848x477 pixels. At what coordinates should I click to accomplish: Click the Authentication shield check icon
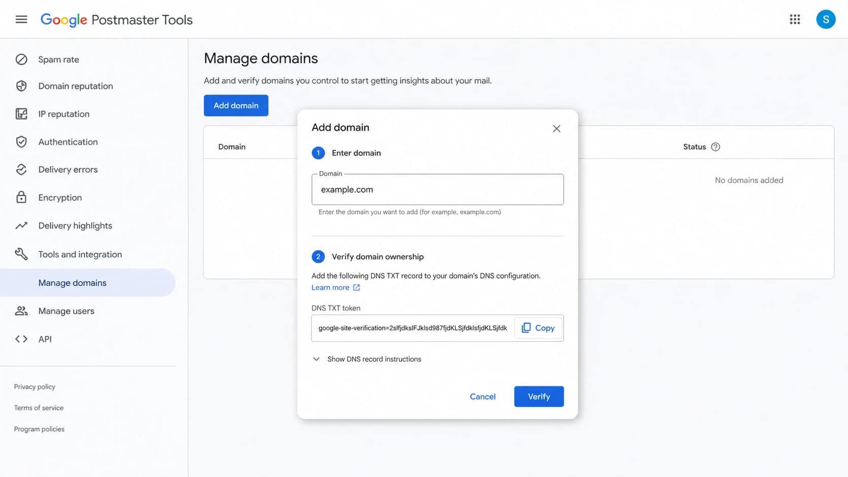coord(21,142)
